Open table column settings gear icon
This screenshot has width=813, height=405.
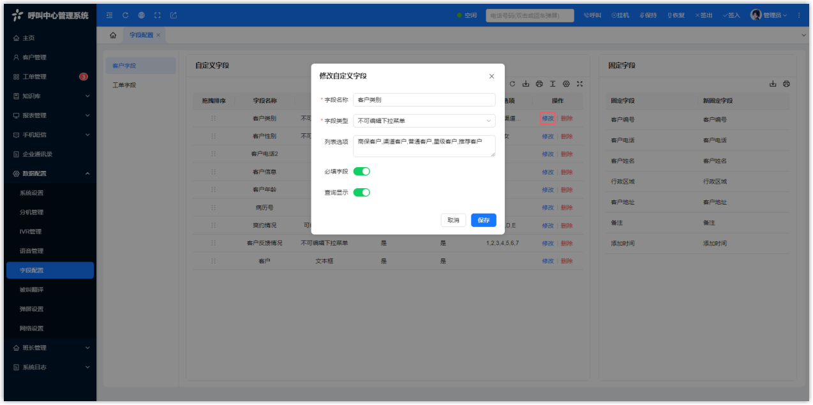[566, 84]
